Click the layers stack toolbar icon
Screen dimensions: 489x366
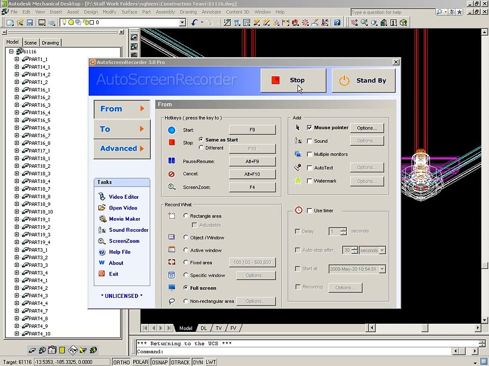point(52,22)
